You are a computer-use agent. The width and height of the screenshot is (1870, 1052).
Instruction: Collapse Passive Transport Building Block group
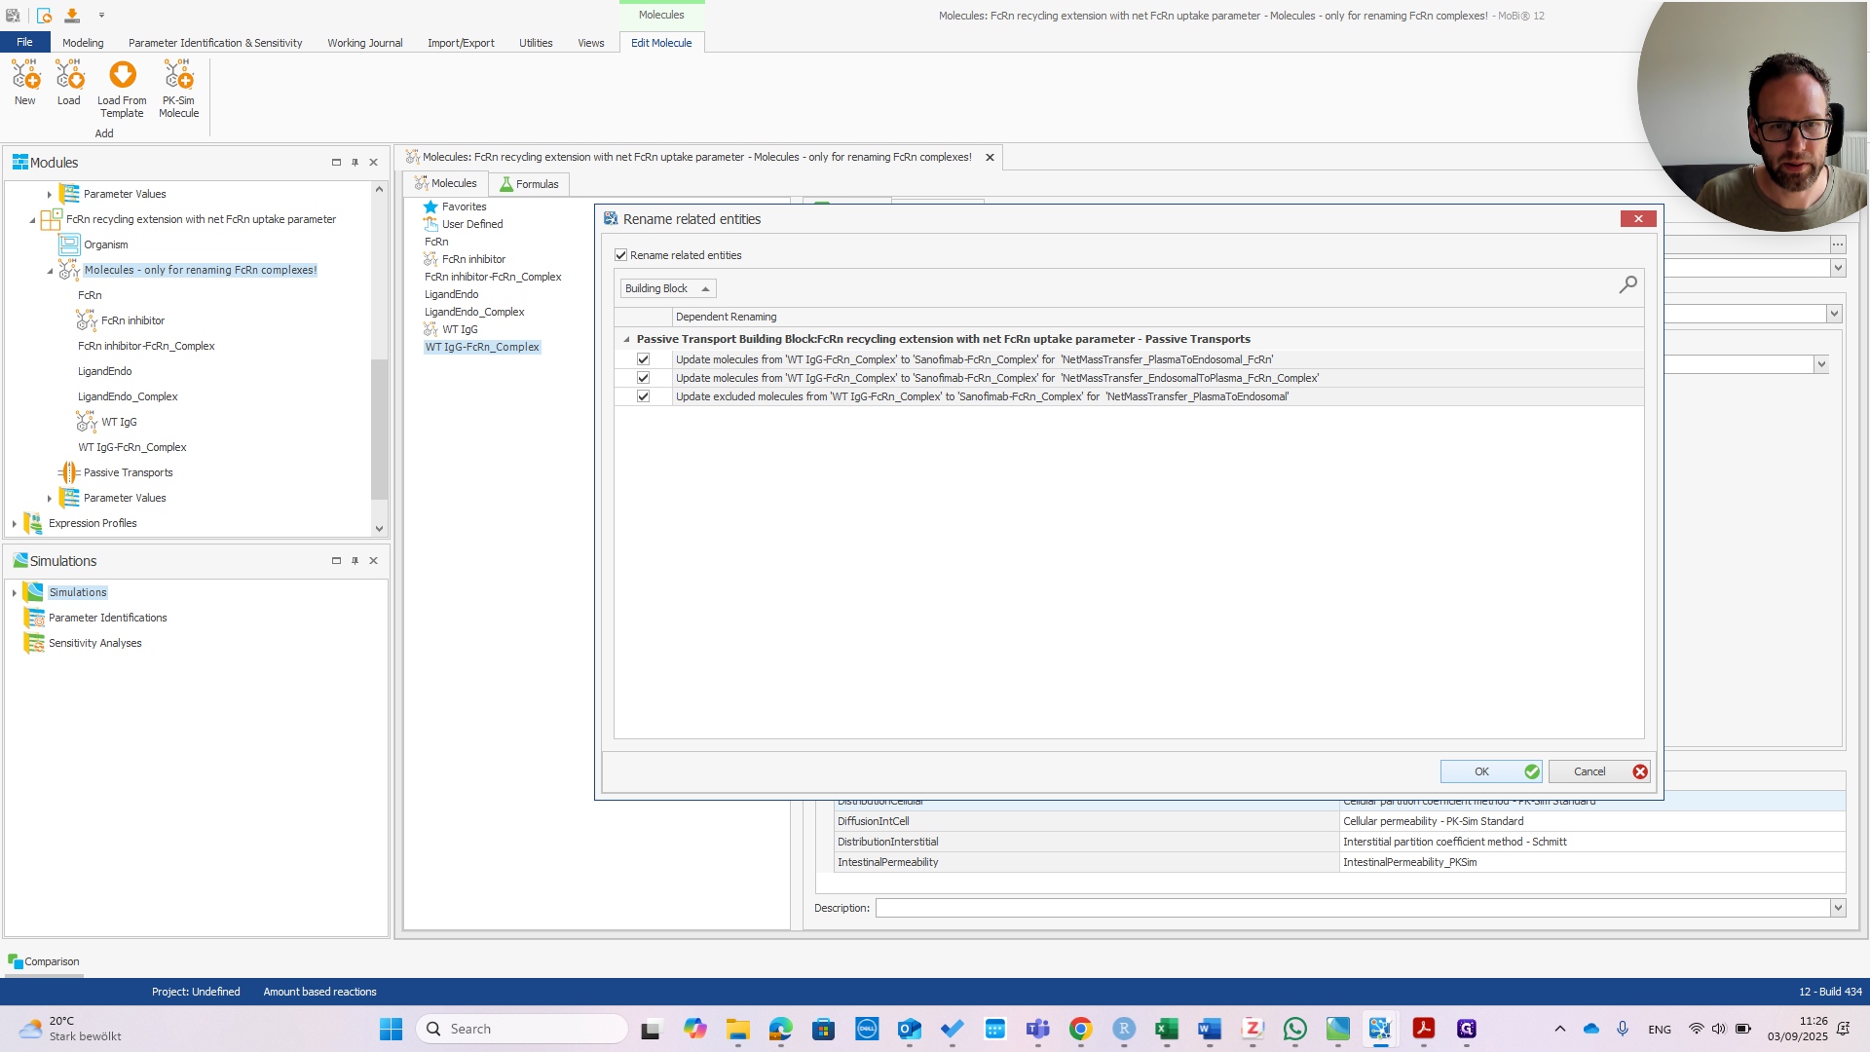[x=626, y=340]
